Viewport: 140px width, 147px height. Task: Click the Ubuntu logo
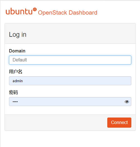click(21, 11)
